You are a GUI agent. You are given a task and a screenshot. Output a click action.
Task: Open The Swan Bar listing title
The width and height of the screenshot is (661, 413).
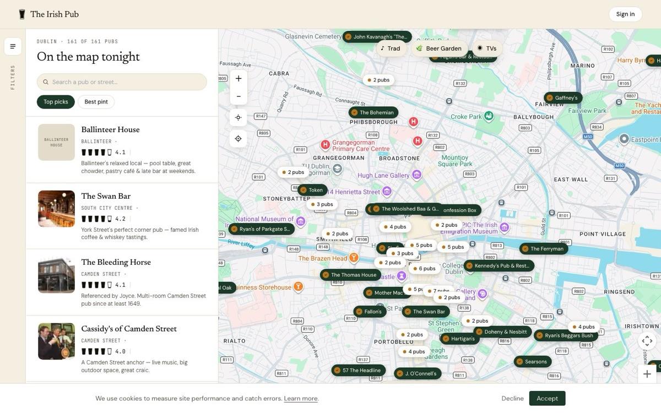(106, 196)
